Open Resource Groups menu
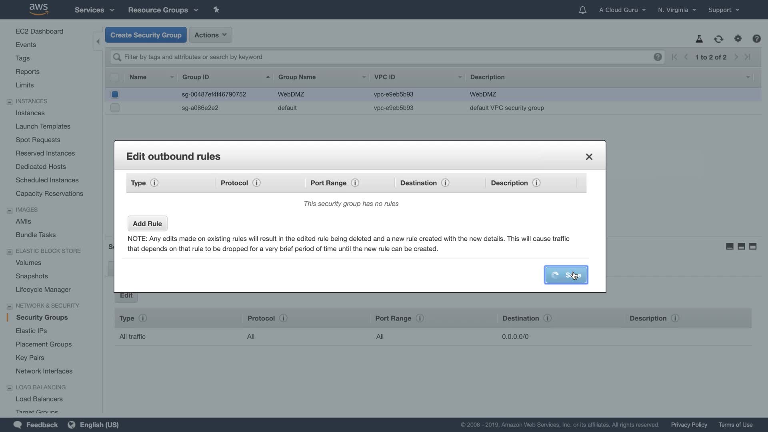Screen dimensions: 768x432 [x=163, y=10]
